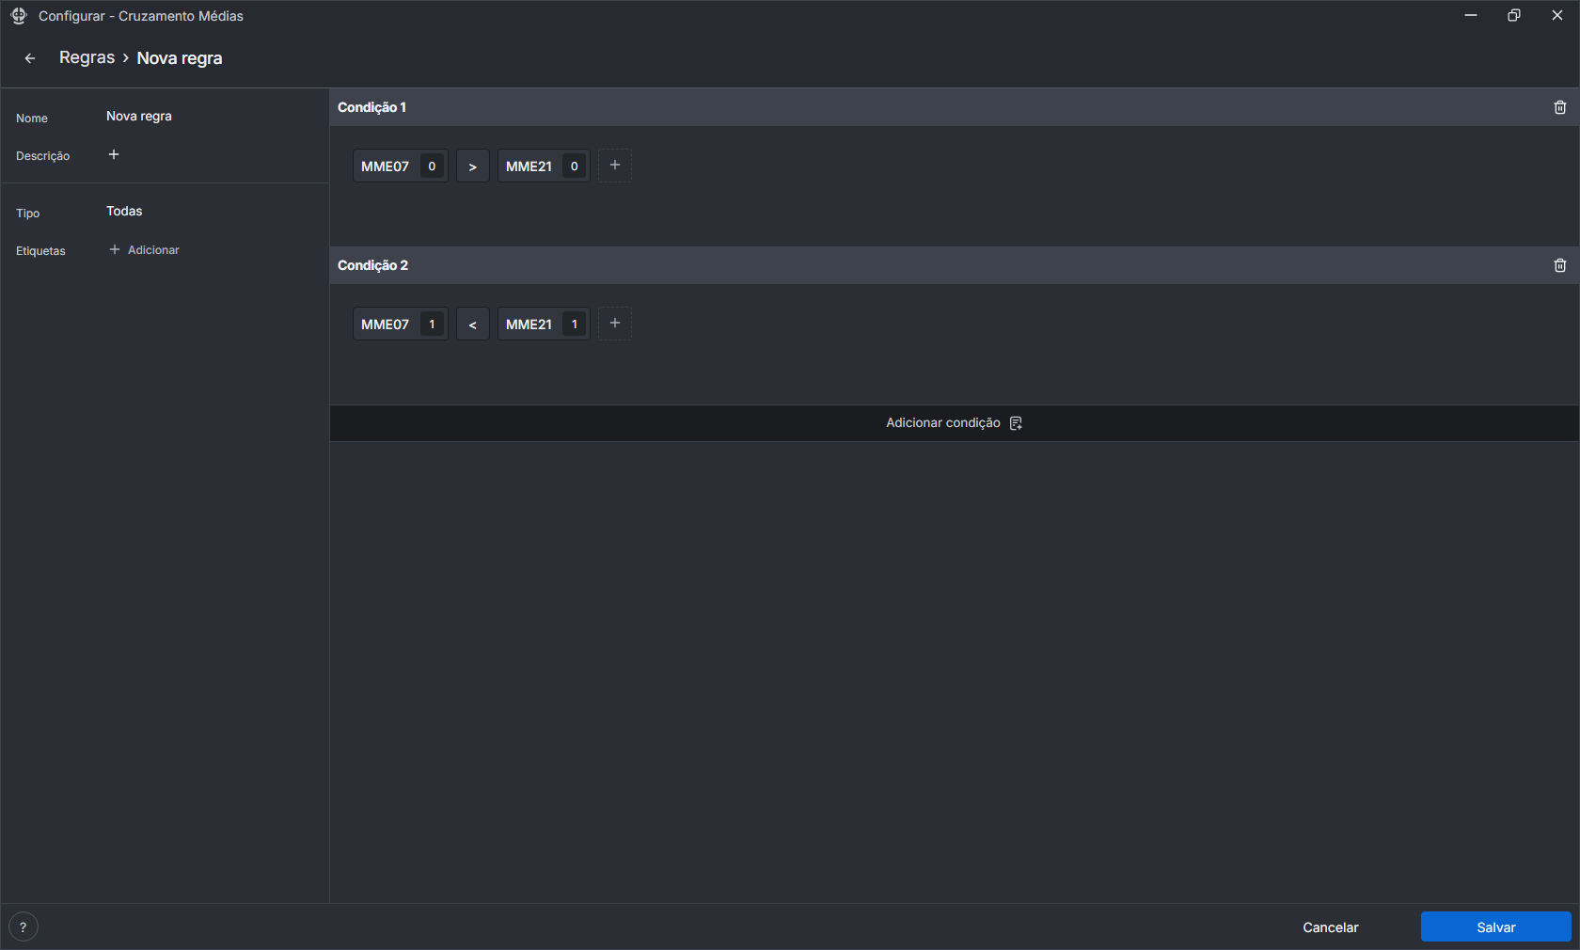This screenshot has height=950, width=1580.
Task: Go to Regras in the breadcrumb
Action: [x=87, y=58]
